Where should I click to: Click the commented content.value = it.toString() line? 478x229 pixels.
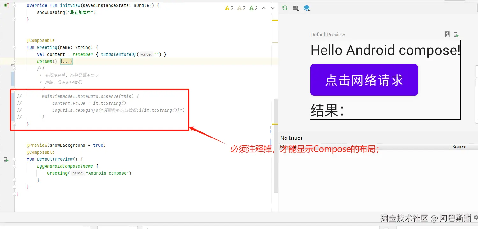click(89, 103)
